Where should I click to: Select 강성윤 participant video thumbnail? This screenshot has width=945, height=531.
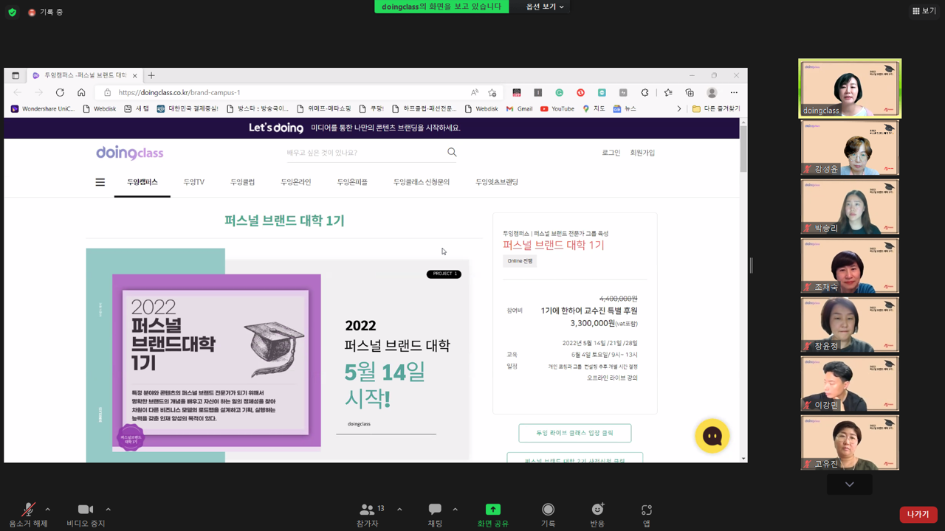[x=850, y=147]
